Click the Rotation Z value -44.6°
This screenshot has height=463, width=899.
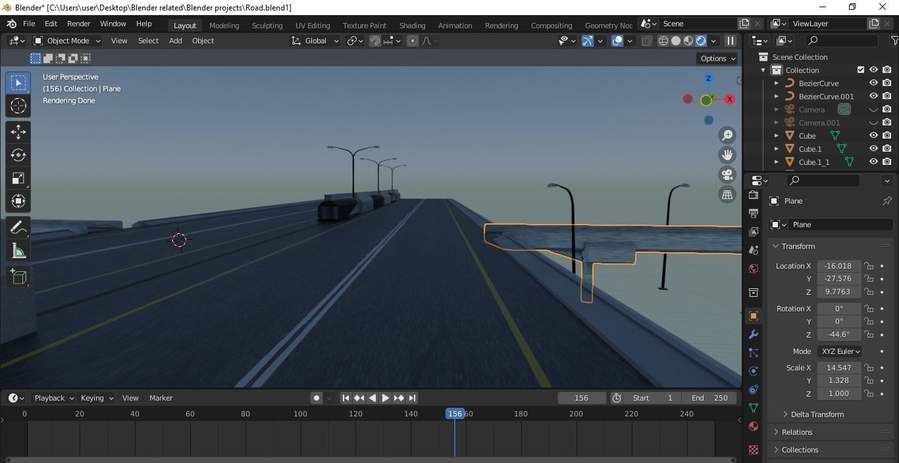(x=838, y=334)
